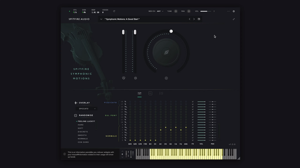
Task: Click the top bar VOL slider
Action: 205,11
